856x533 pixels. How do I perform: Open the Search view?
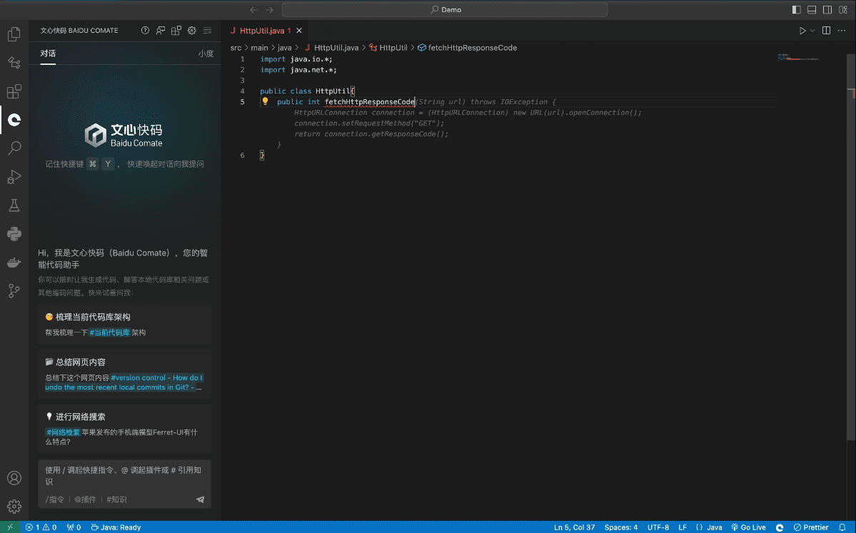pyautogui.click(x=14, y=148)
